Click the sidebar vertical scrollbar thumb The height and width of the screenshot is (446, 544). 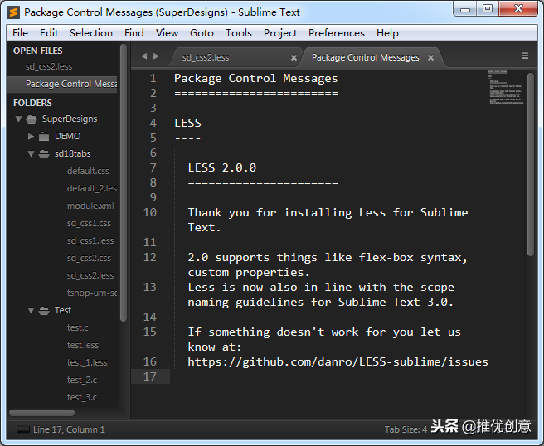124,182
